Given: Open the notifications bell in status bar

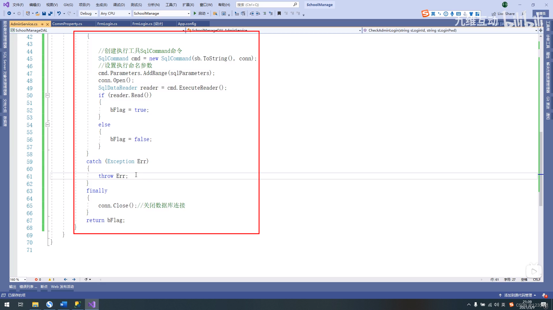Looking at the screenshot, I should pyautogui.click(x=544, y=295).
